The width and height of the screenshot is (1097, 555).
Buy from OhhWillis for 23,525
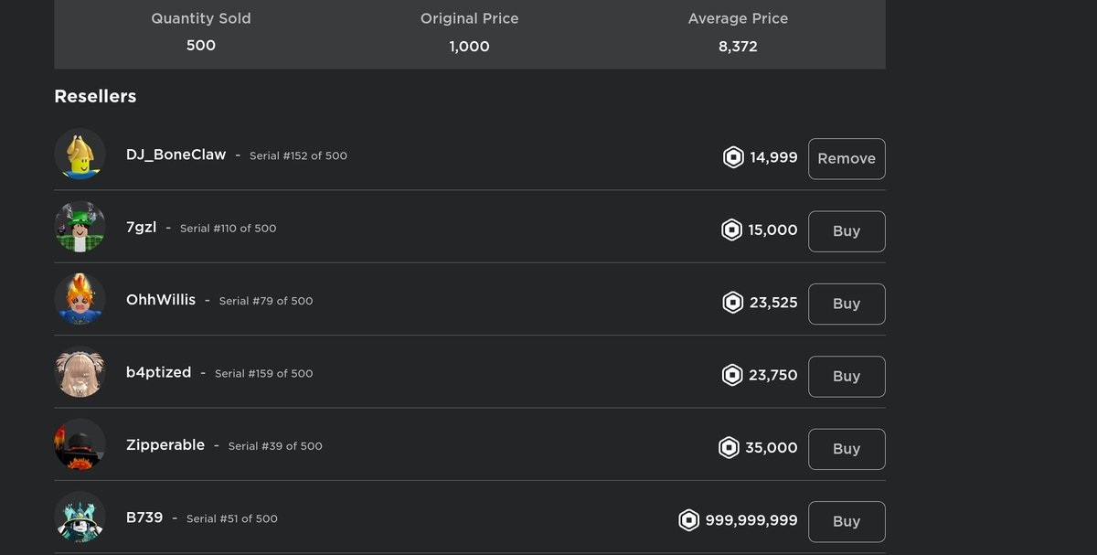coord(847,304)
